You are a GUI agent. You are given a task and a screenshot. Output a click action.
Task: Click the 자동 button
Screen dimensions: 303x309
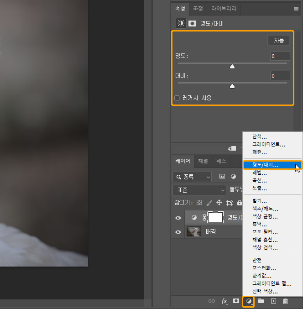(279, 41)
